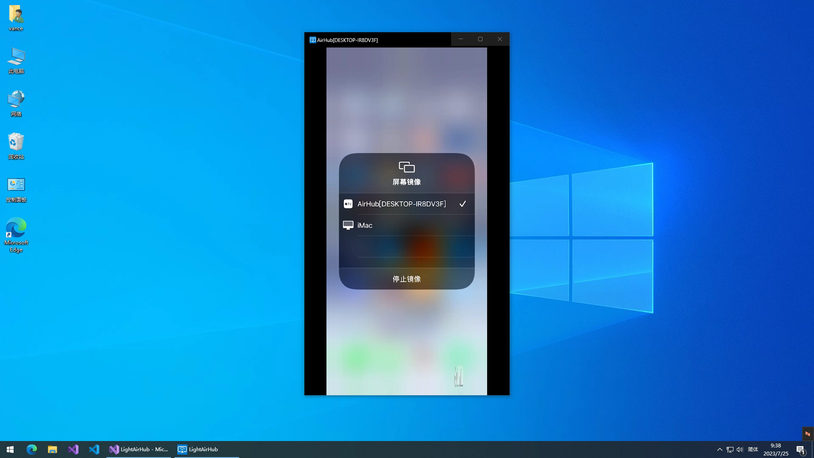Toggle the checkmark on AirHub[DESKTOP-IR8DV3F] device

pyautogui.click(x=463, y=204)
